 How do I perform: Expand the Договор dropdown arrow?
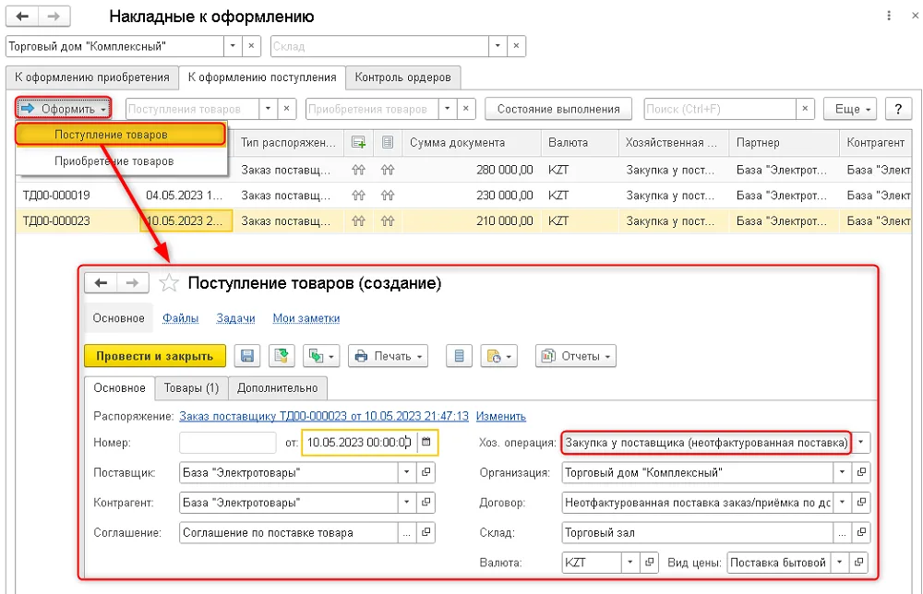(842, 503)
